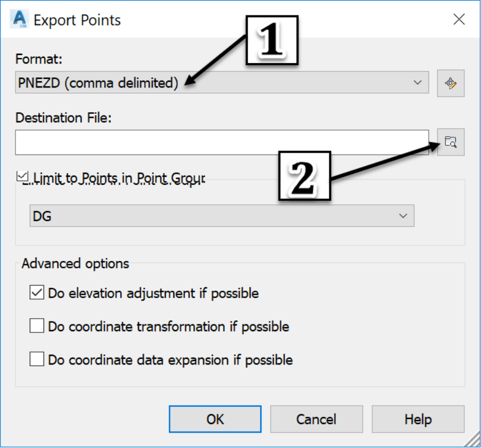Toggle Limit to Points in Point Group
The height and width of the screenshot is (448, 481).
click(x=23, y=176)
